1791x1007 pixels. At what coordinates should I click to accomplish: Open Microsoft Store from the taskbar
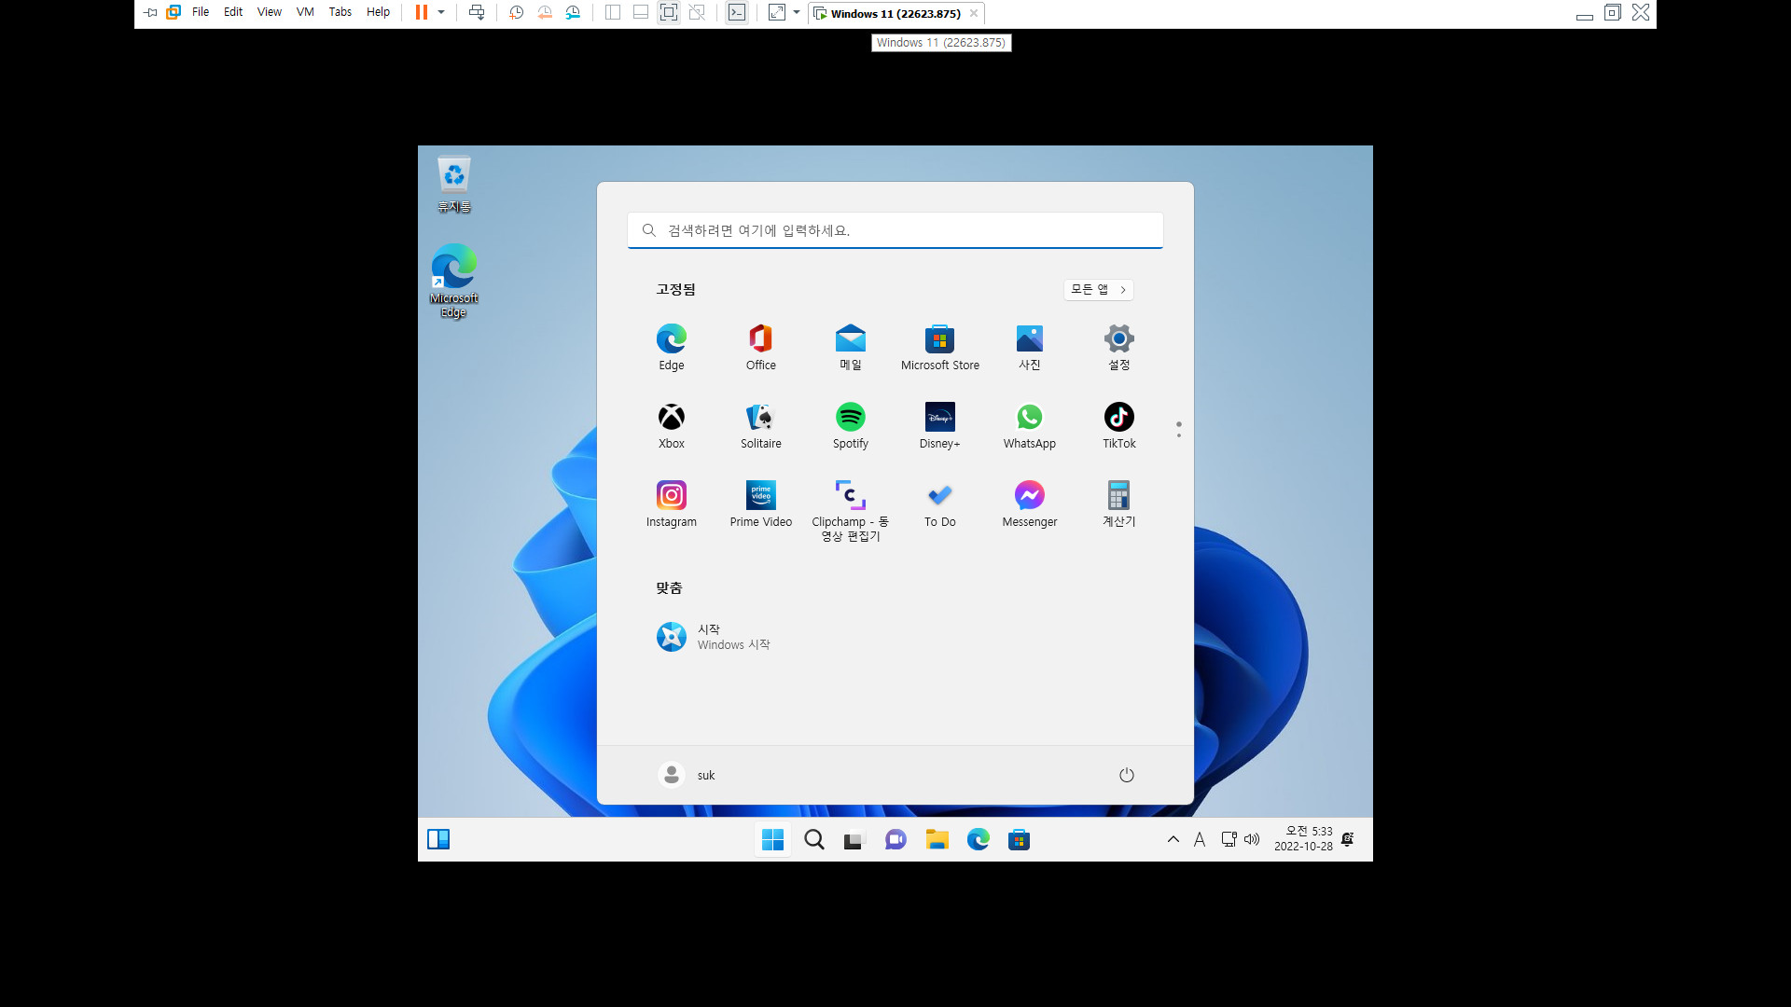1019,840
